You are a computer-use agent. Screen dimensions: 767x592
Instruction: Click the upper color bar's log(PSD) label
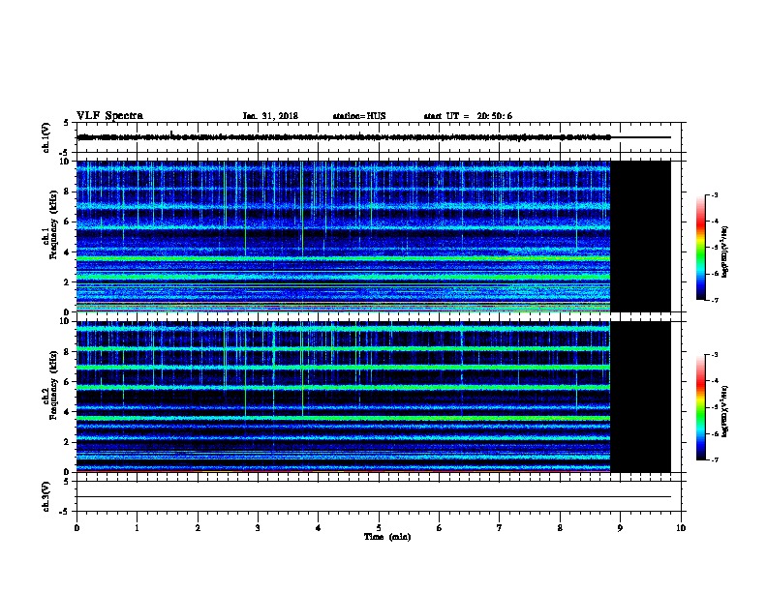pos(724,252)
